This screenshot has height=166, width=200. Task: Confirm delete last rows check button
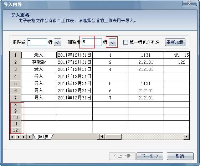click(x=112, y=42)
